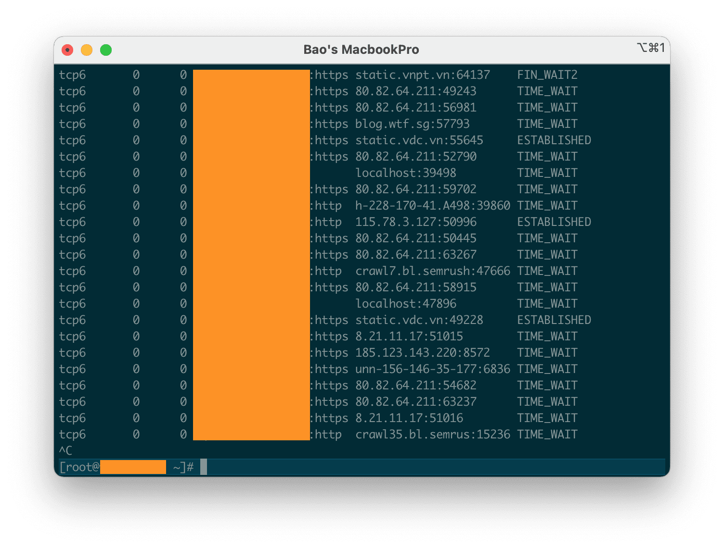724x548 pixels.
Task: Click the ⌥⌘1 shortcut indicator
Action: click(x=652, y=48)
